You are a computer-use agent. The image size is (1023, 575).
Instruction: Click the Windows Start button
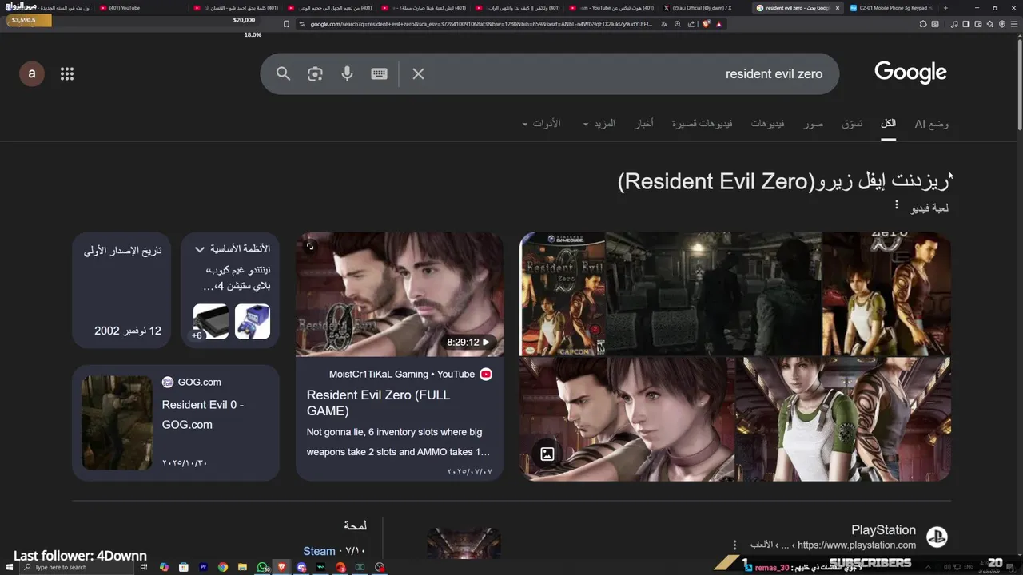(x=9, y=567)
